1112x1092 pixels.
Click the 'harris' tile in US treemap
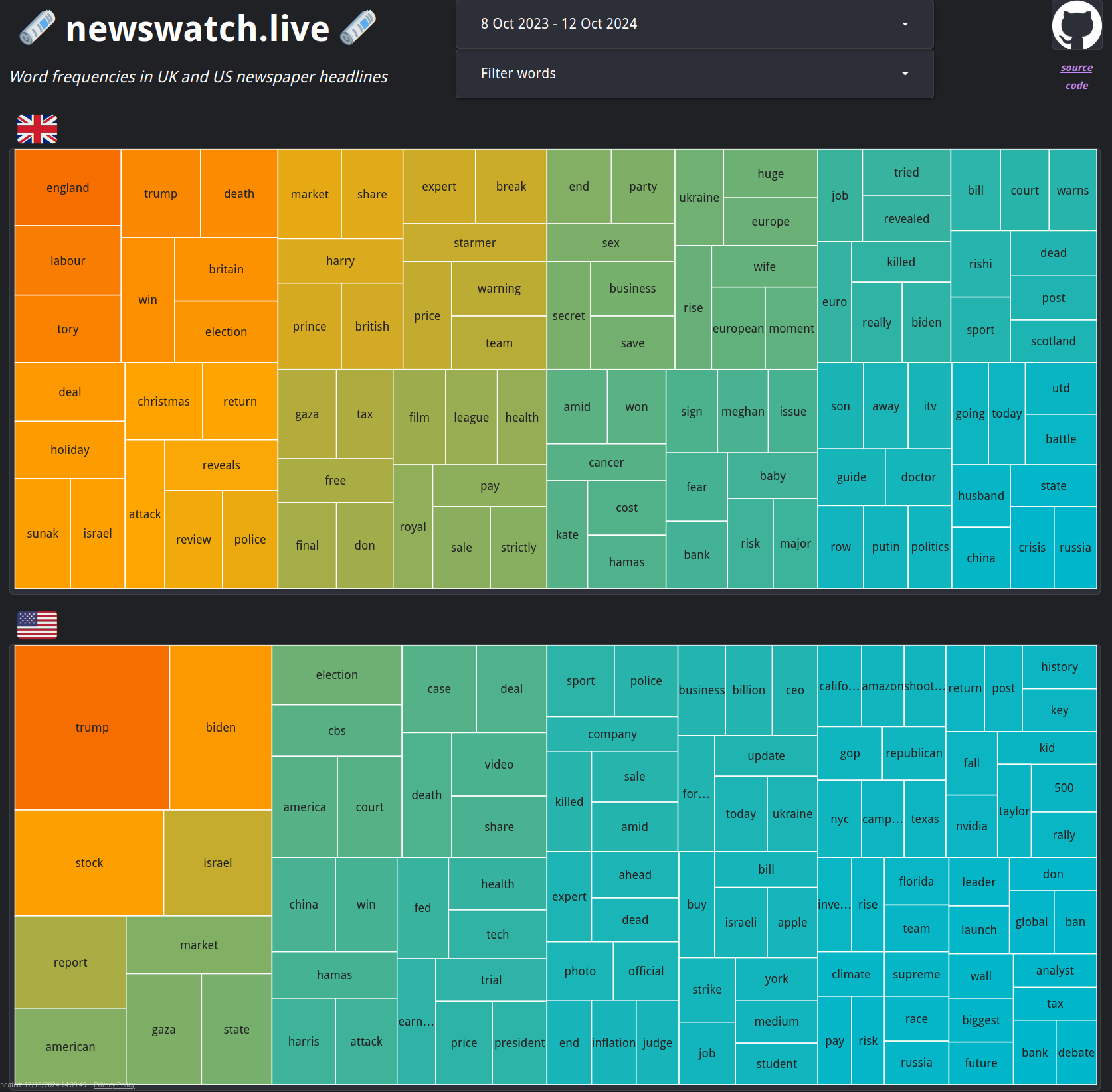(304, 1042)
